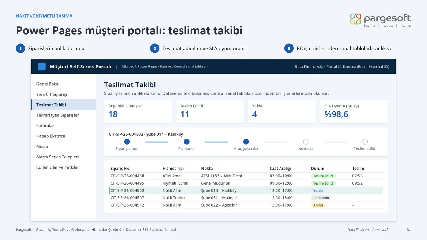Click the Planlandı step dot
The width and height of the screenshot is (427, 240).
click(x=187, y=142)
